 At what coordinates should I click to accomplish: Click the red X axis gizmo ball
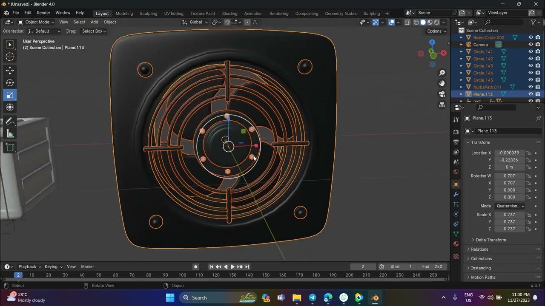click(444, 53)
